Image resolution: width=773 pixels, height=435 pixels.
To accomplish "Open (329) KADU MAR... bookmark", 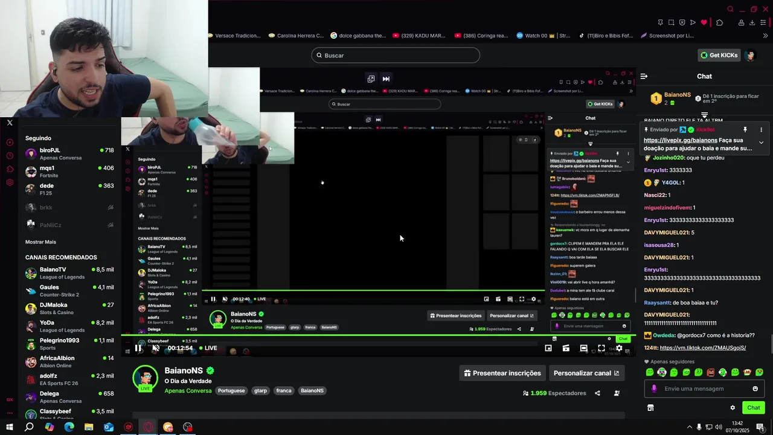I will pyautogui.click(x=419, y=36).
